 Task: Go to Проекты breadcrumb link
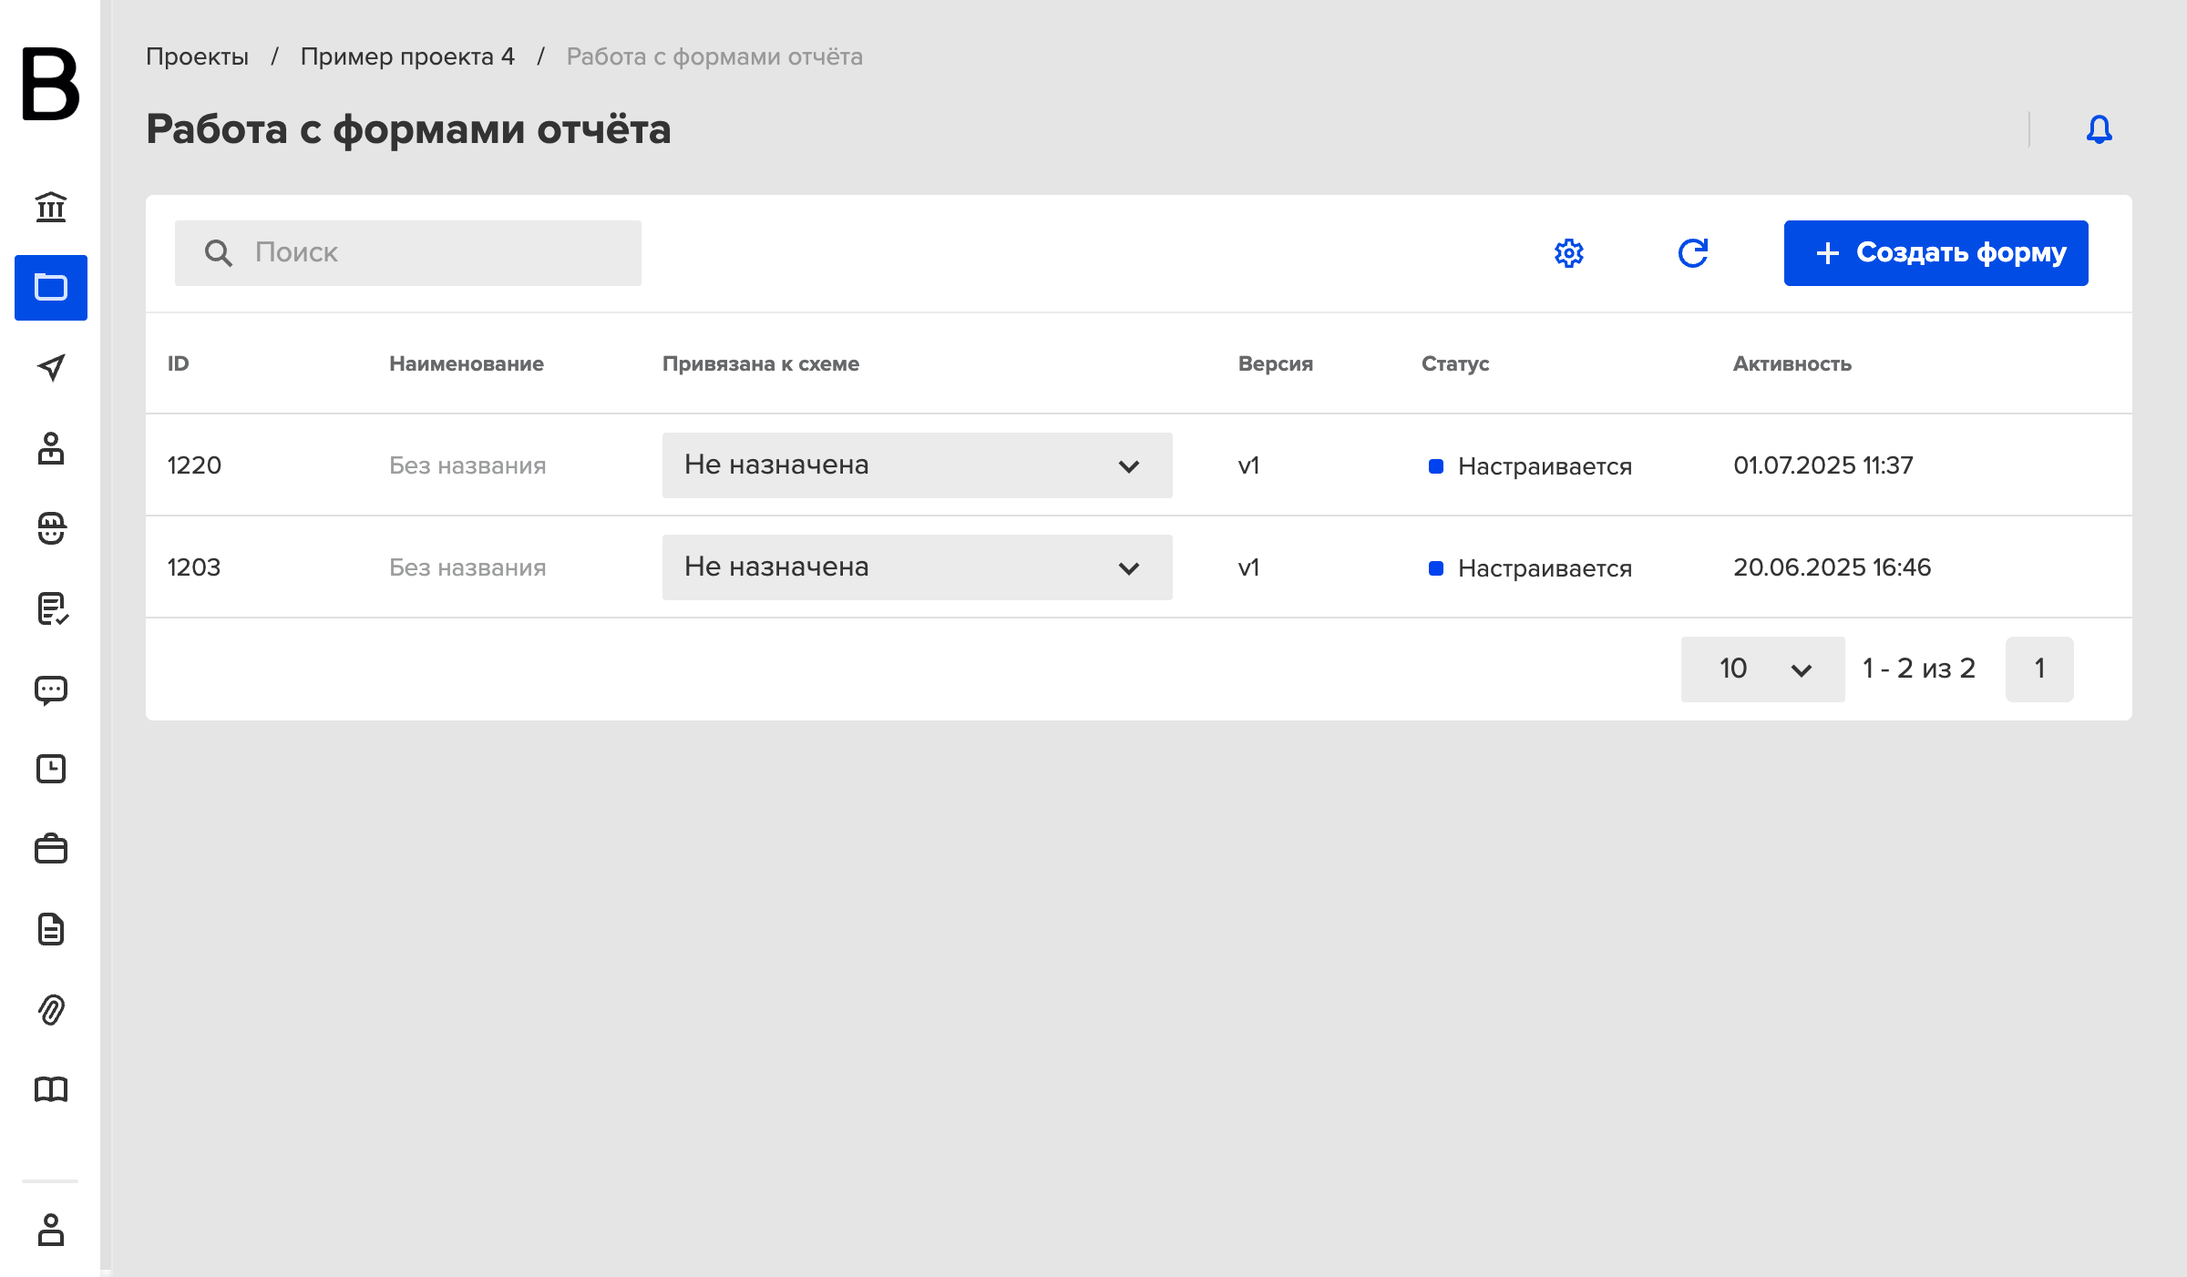tap(198, 56)
